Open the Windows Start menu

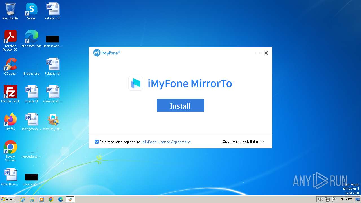tap(8, 199)
